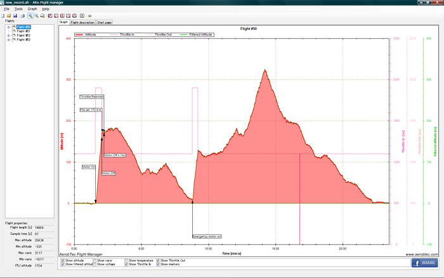Click the Facebook SHARE button
Viewport: 444px width, 278px height.
pyautogui.click(x=424, y=263)
